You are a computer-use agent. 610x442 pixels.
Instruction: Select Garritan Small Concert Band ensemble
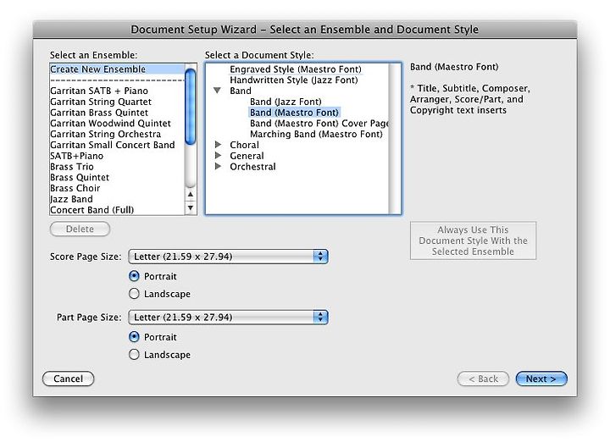coord(117,145)
